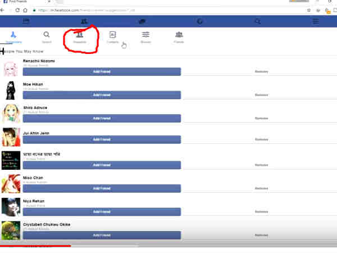This screenshot has width=337, height=253.
Task: Open friend requests icon in the blue bar
Action: (x=84, y=21)
